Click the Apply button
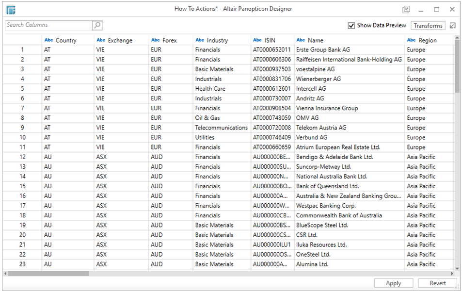 point(393,283)
